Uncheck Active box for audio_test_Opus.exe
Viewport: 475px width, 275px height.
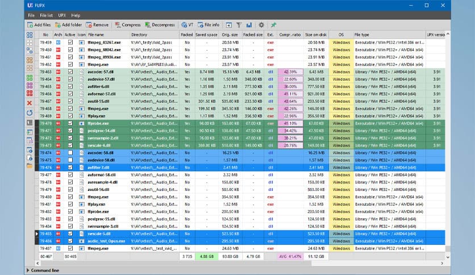coord(70,241)
